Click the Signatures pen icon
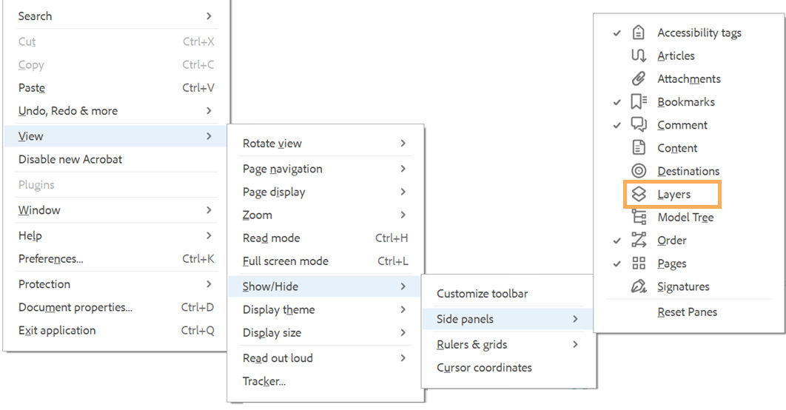Viewport: 786px width, 410px height. [639, 286]
